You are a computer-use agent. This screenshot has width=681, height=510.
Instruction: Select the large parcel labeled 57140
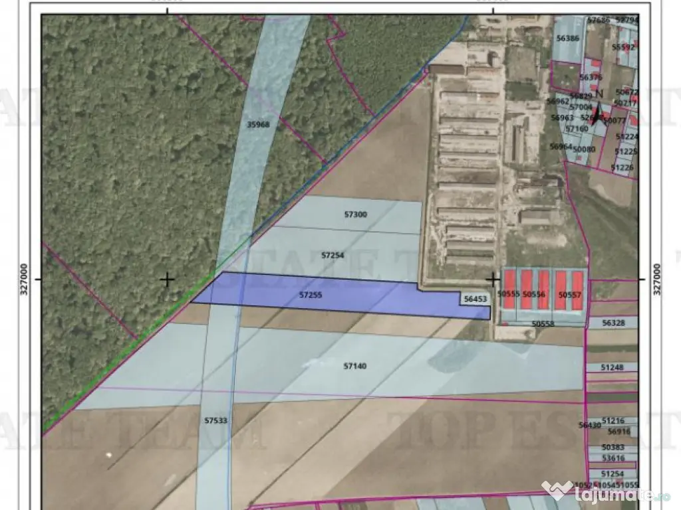coord(354,366)
